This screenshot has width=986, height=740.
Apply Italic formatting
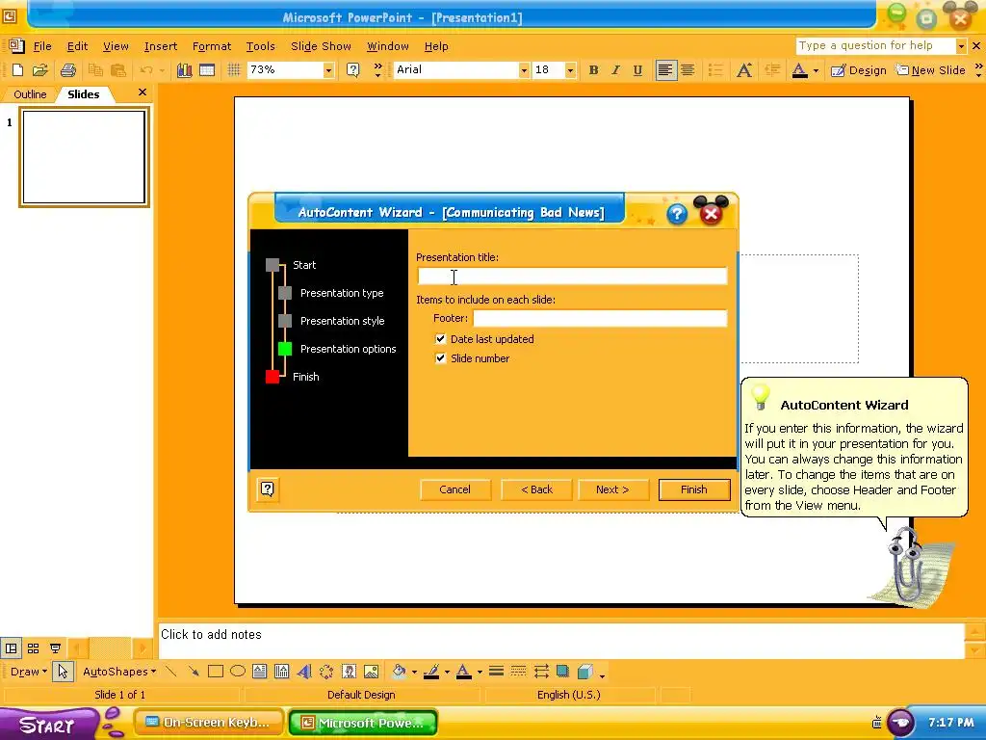[x=615, y=69]
